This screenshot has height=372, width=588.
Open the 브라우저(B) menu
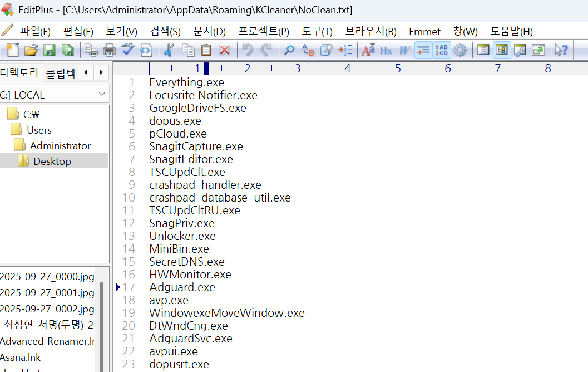pyautogui.click(x=370, y=31)
